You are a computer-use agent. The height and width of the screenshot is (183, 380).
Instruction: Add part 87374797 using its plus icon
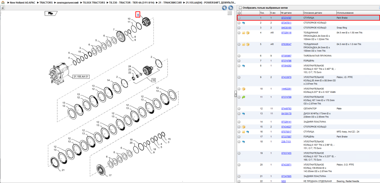(239, 18)
